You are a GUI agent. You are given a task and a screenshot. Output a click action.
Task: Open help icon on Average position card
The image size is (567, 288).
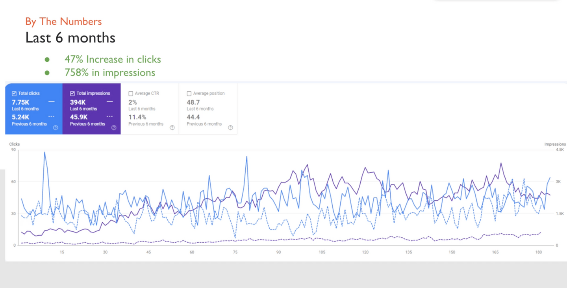click(230, 127)
